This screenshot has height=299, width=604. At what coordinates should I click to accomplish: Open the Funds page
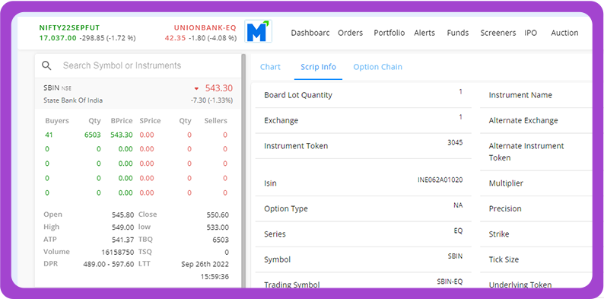coord(458,33)
